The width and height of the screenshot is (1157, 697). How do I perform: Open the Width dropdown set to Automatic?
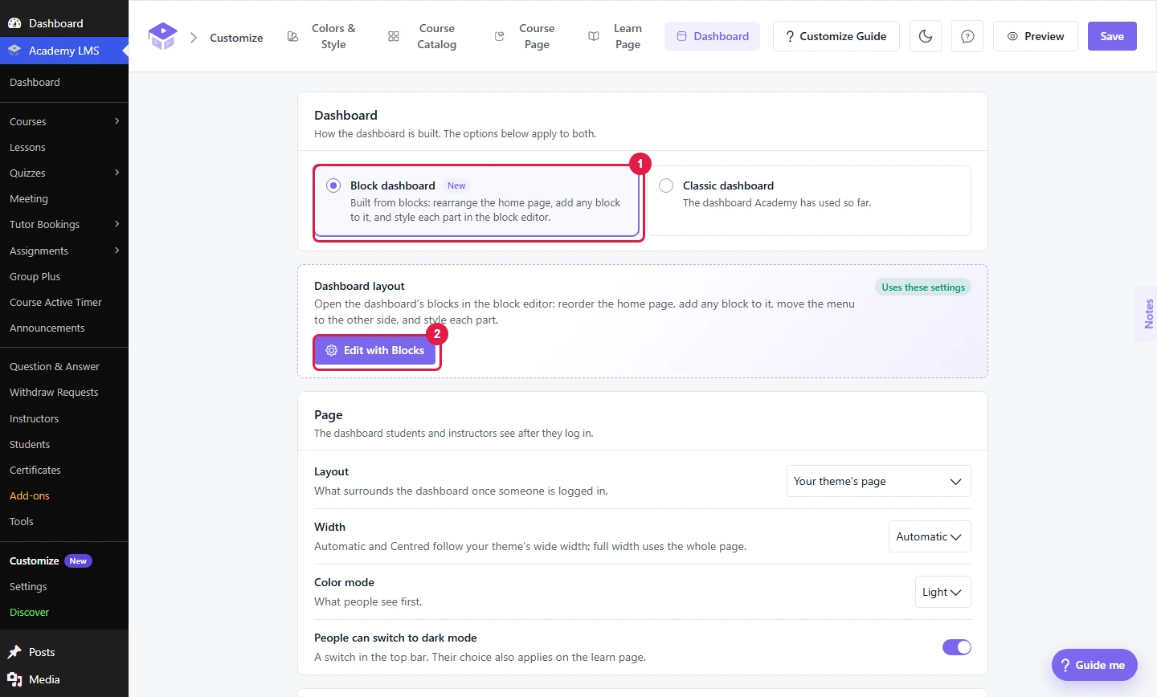click(930, 536)
